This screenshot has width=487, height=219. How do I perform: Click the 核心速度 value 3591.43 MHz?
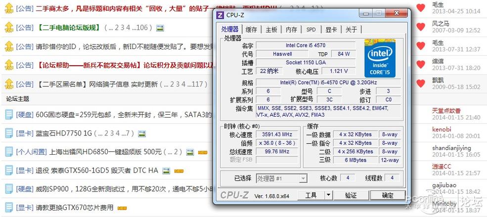[277, 134]
